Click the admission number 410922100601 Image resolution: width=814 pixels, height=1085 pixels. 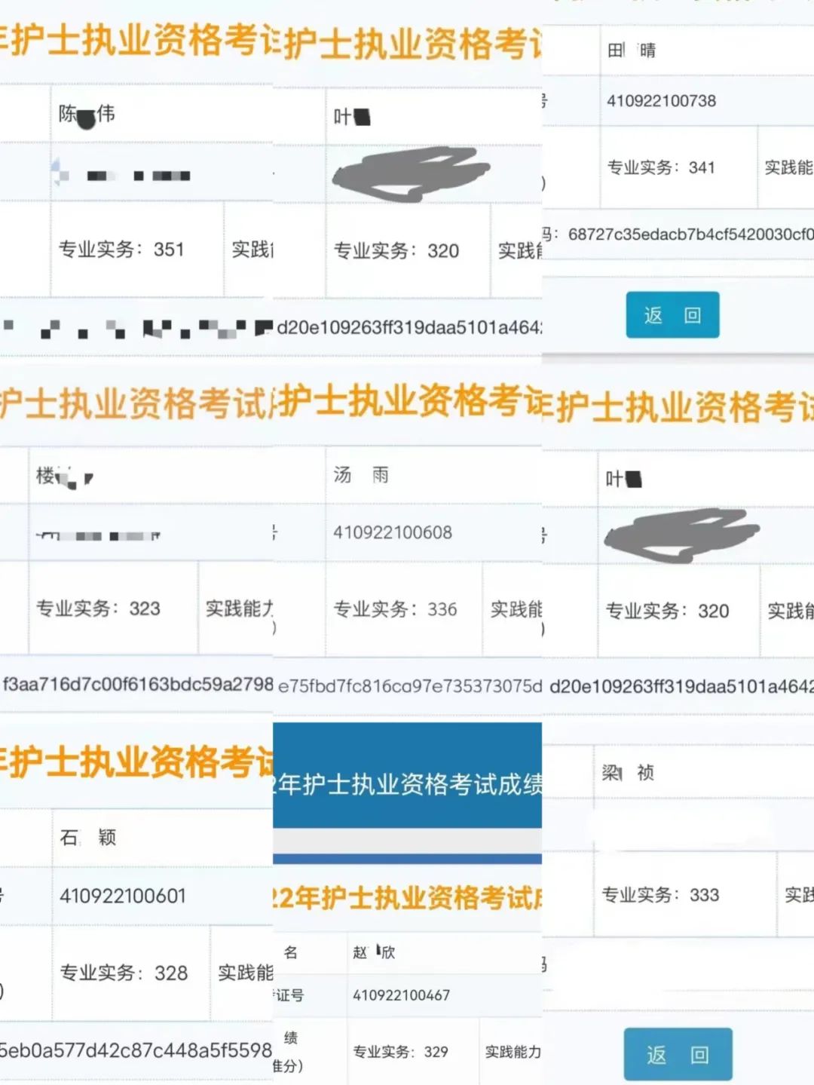click(x=122, y=896)
